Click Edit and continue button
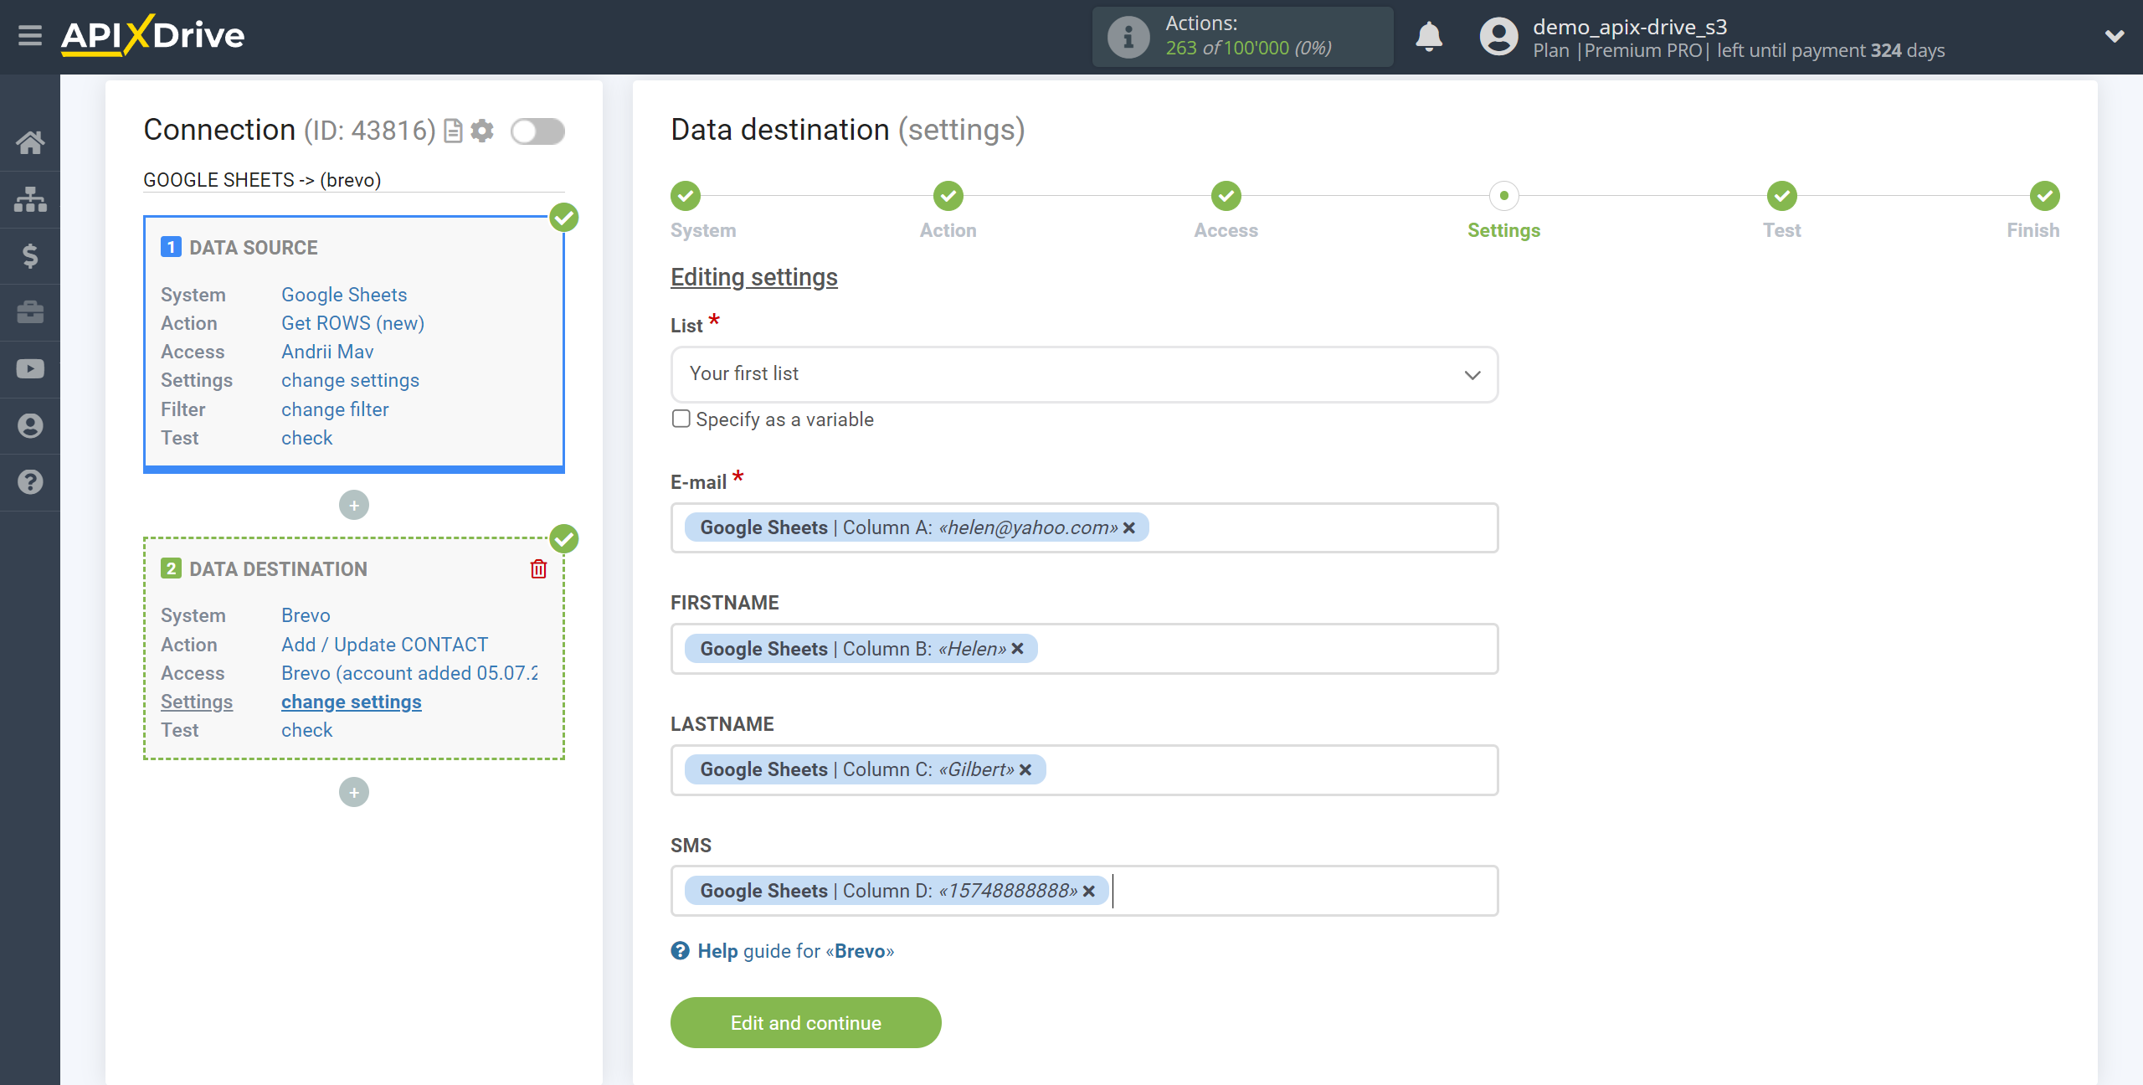Image resolution: width=2143 pixels, height=1085 pixels. pos(806,1022)
